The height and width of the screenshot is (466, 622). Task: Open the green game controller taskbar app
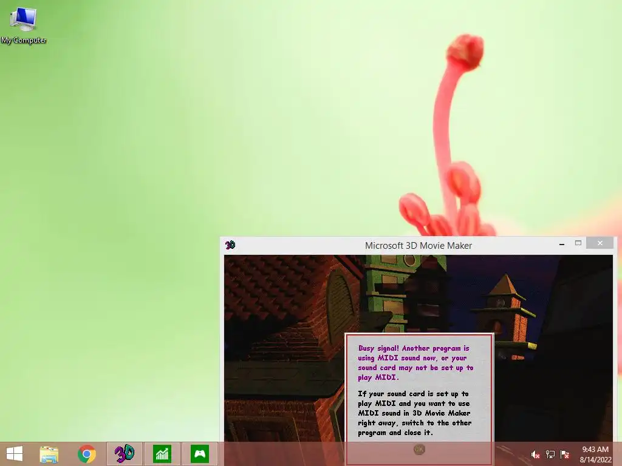point(199,454)
